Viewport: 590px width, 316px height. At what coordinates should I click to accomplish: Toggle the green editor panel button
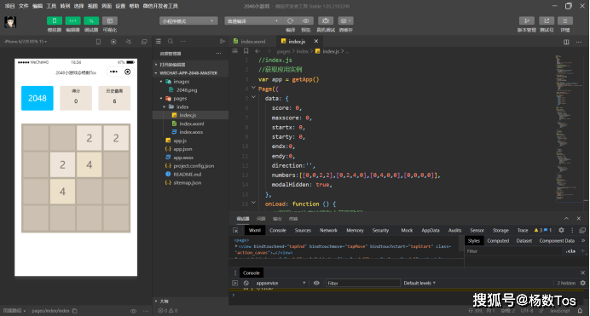tap(73, 20)
